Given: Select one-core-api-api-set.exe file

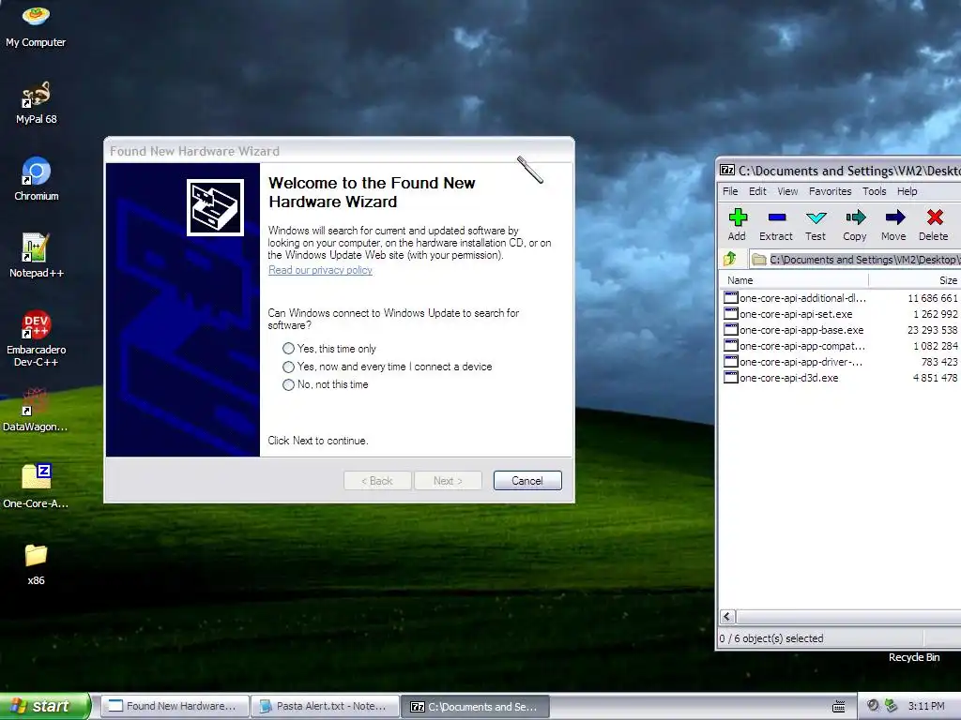Looking at the screenshot, I should click(x=788, y=314).
